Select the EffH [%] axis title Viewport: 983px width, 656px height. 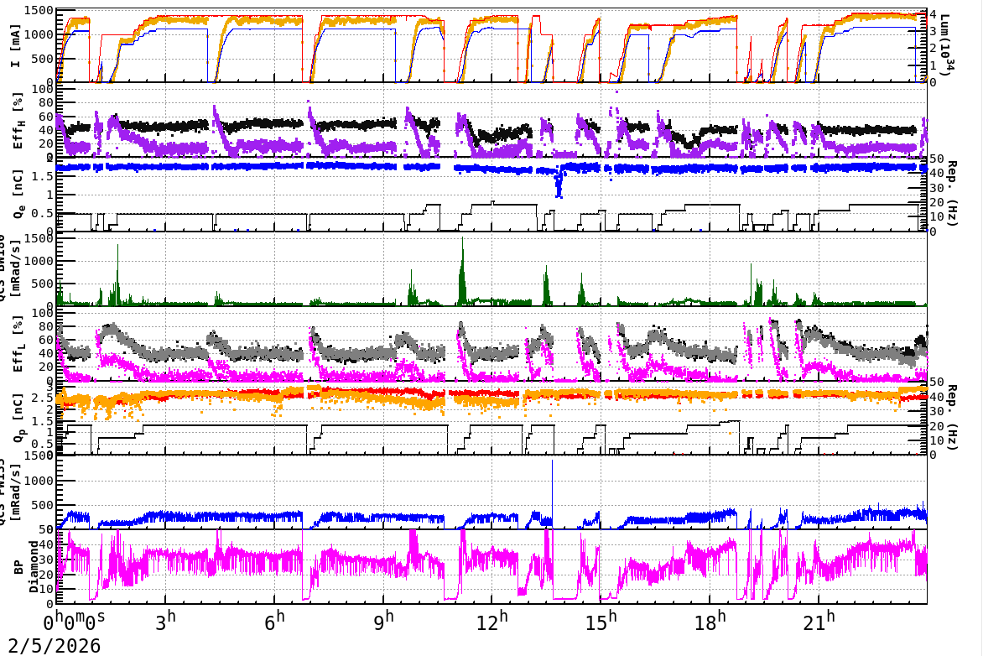point(17,121)
